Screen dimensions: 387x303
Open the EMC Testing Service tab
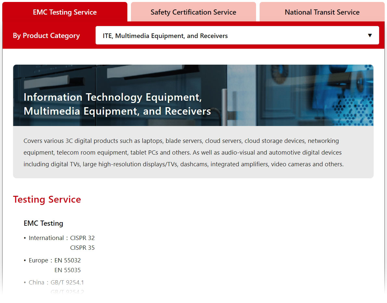coord(65,12)
